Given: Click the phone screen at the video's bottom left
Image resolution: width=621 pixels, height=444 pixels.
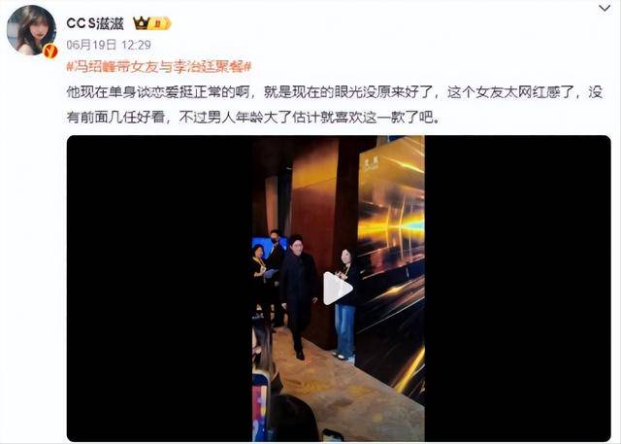Looking at the screenshot, I should pyautogui.click(x=260, y=406).
